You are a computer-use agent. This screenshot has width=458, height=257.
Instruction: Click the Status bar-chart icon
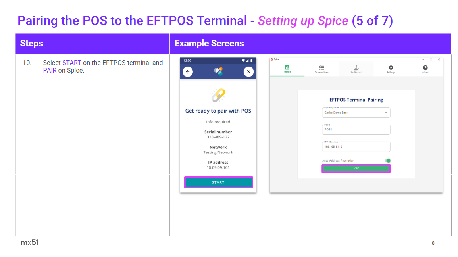tap(287, 67)
